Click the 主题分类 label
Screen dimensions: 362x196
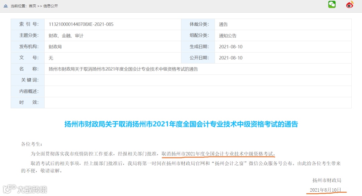click(x=29, y=35)
